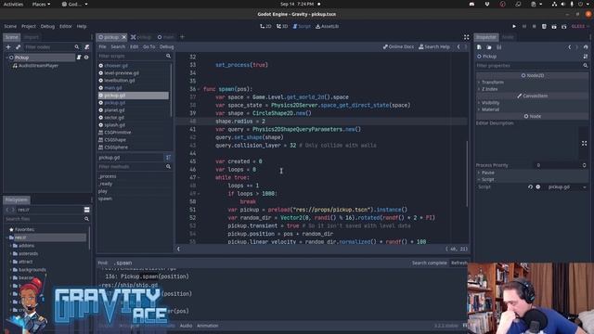This screenshot has width=594, height=334.
Task: Open the pickup.gd script dropdown arrow
Action: click(x=585, y=187)
